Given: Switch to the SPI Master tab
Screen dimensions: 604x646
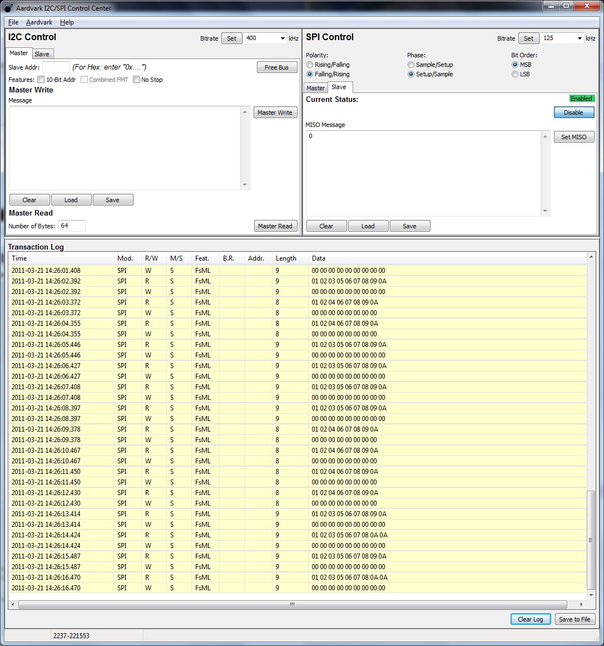Looking at the screenshot, I should pyautogui.click(x=315, y=88).
